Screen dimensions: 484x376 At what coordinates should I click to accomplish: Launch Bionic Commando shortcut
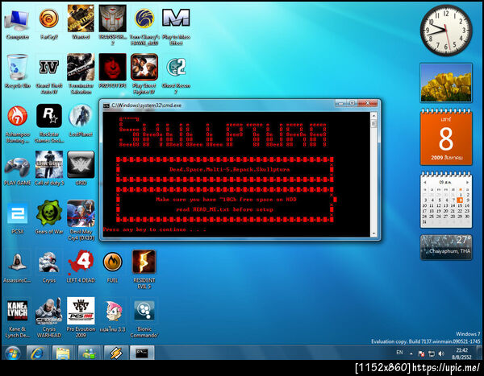tap(144, 320)
